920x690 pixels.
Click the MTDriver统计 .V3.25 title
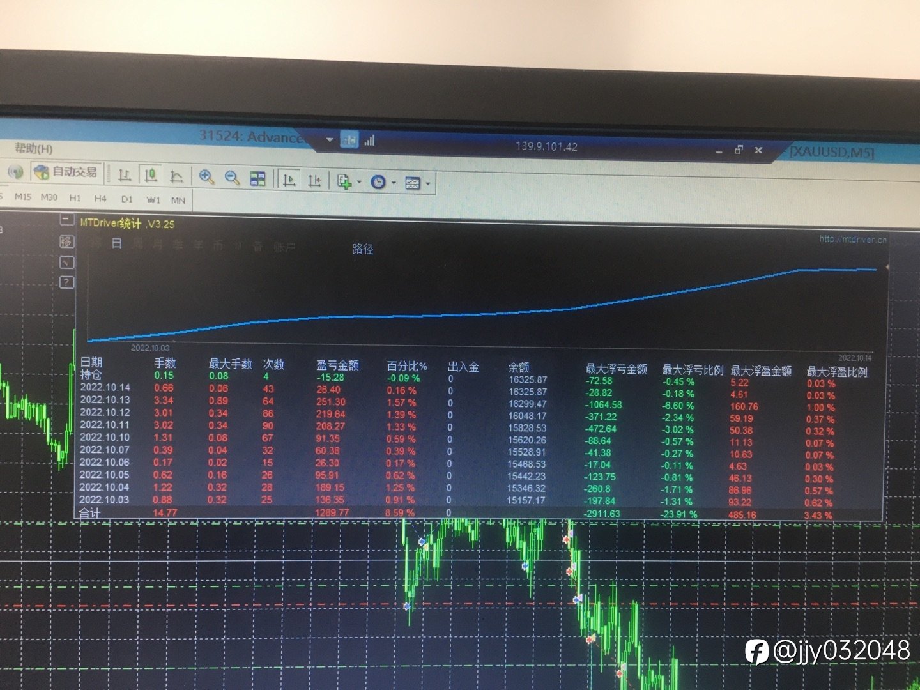127,224
